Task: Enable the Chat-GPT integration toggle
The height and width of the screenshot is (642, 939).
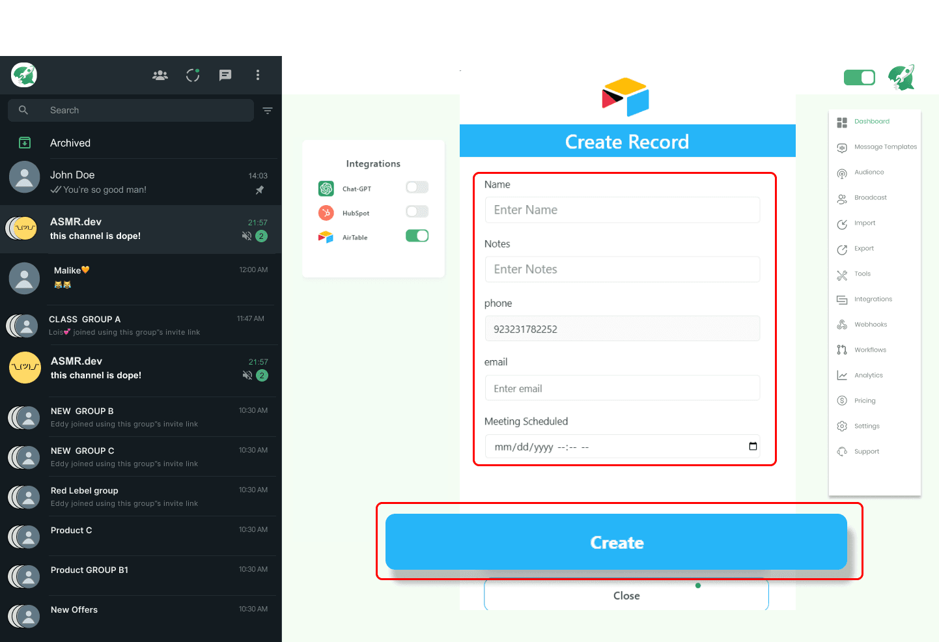Action: (x=417, y=188)
